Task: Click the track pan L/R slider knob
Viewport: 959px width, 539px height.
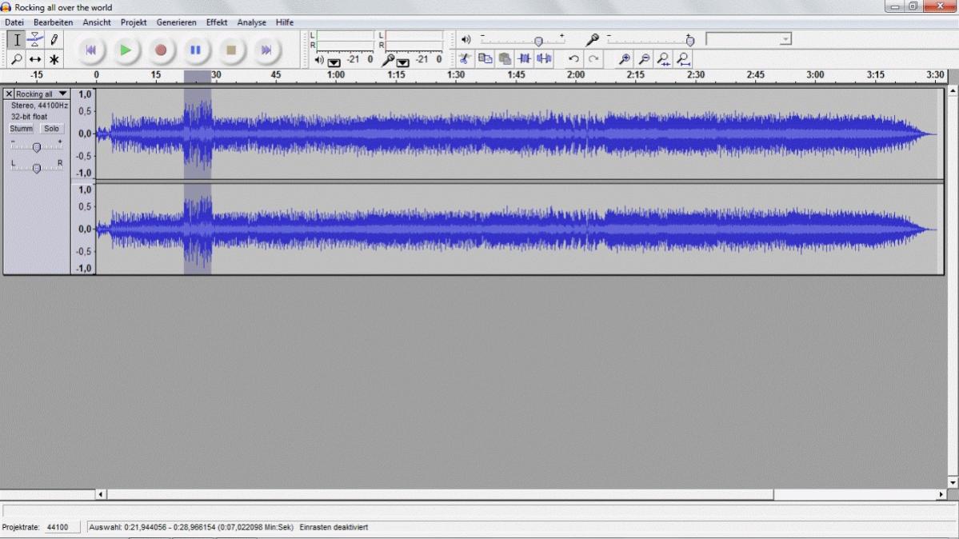Action: (37, 168)
